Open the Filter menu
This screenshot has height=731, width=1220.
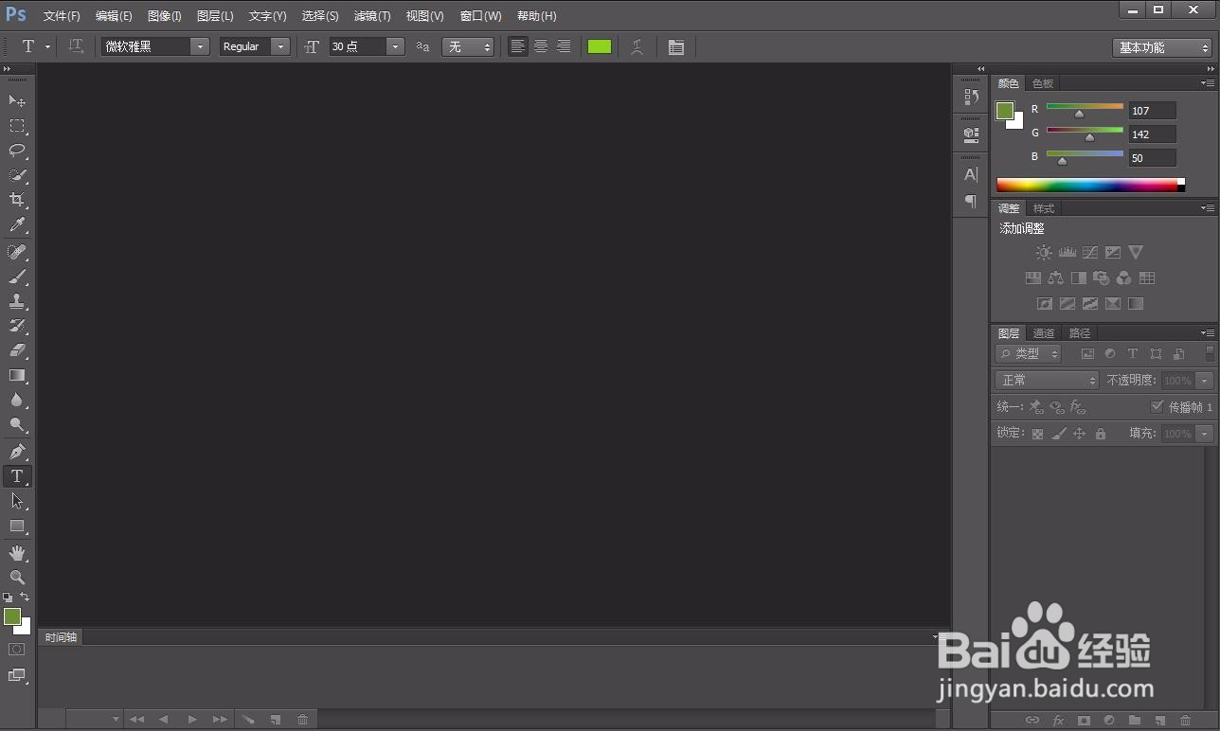point(372,16)
